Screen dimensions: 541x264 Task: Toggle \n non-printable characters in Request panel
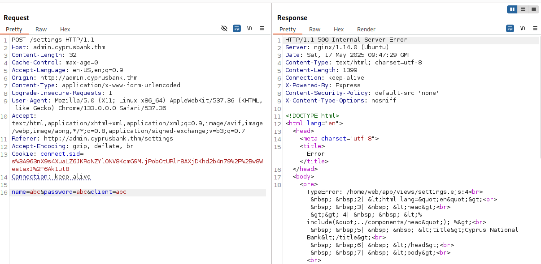point(249,28)
